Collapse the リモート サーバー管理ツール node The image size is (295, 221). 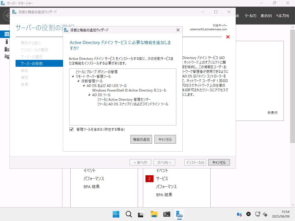(x=73, y=77)
